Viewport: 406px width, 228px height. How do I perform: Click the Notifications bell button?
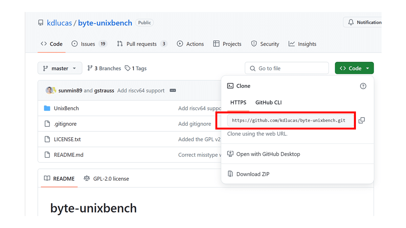pos(363,22)
